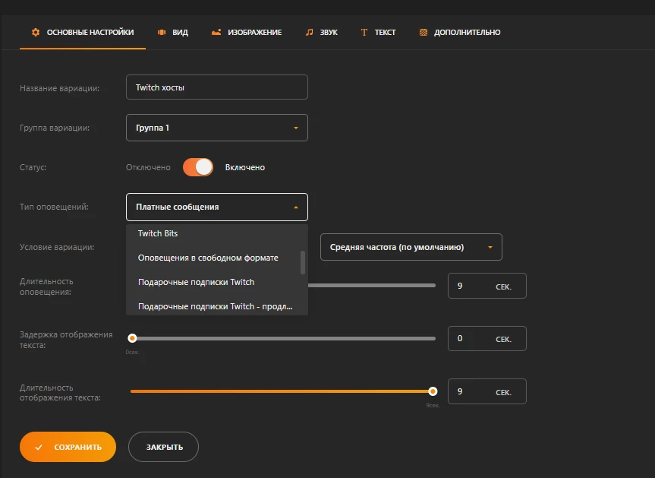Click the Название вариации text field
Image resolution: width=655 pixels, height=478 pixels.
[x=217, y=87]
